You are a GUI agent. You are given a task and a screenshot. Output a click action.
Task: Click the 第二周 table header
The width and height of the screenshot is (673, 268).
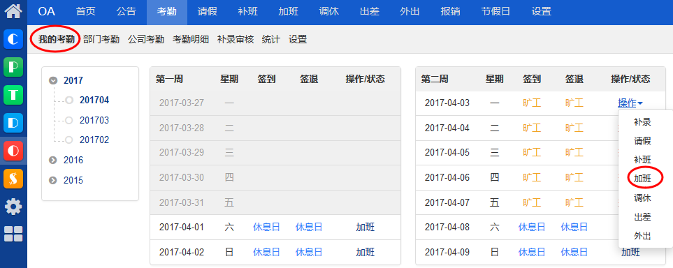435,79
